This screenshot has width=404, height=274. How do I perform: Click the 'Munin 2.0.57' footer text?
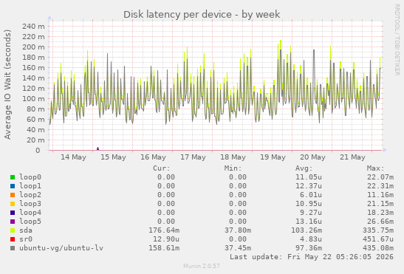click(x=202, y=266)
